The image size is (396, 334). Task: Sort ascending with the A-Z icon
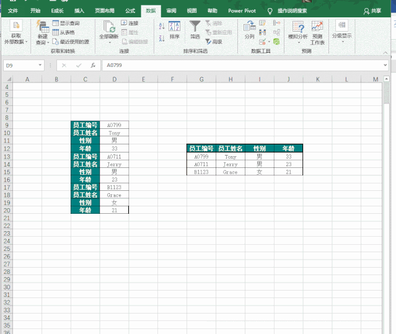(162, 26)
